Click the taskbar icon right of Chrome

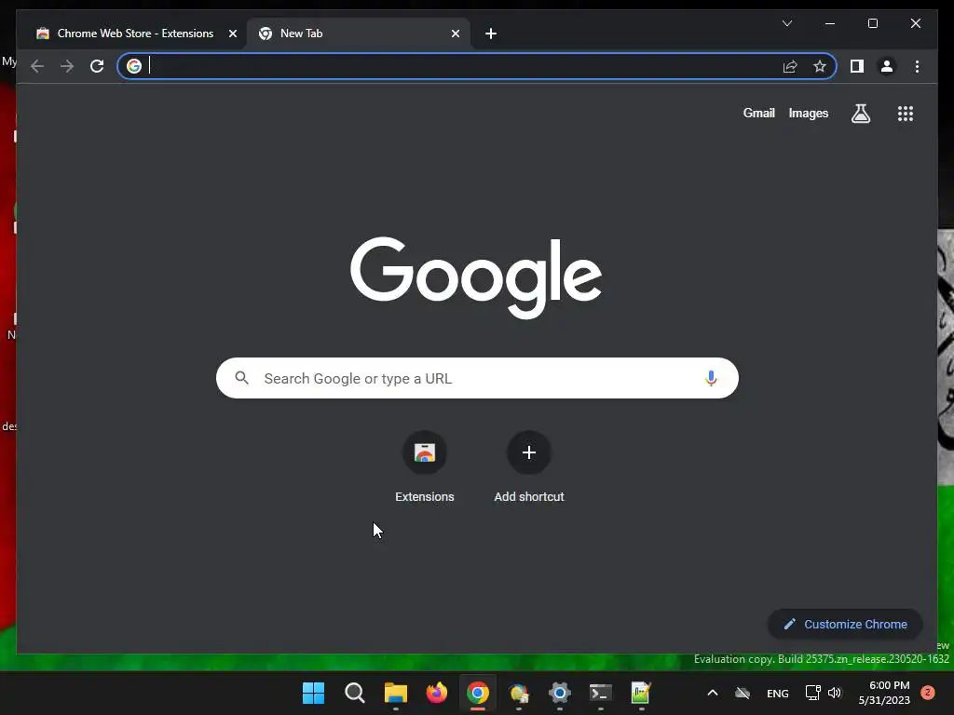pyautogui.click(x=518, y=693)
